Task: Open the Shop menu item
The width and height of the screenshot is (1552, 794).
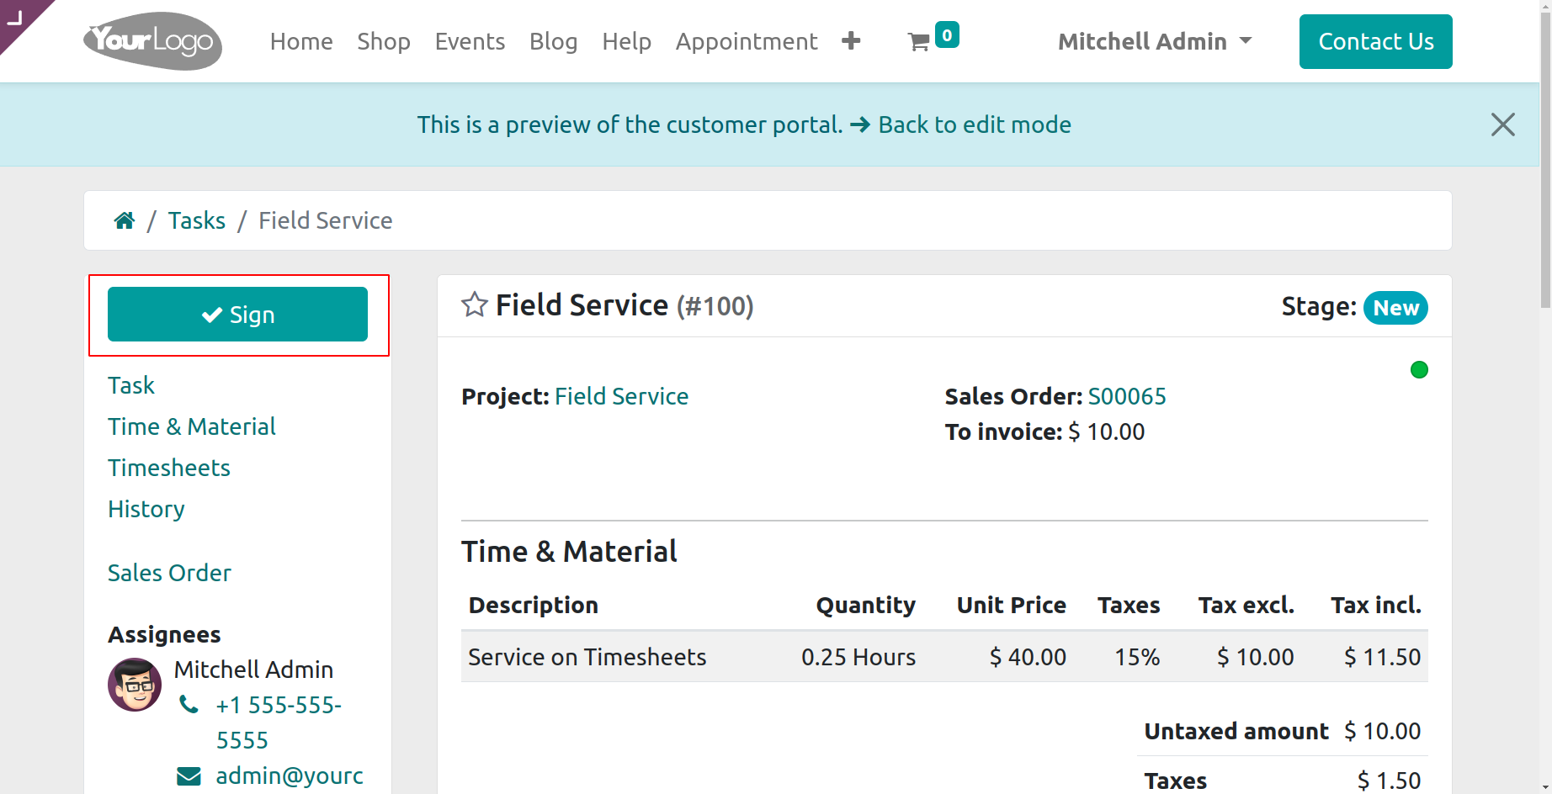Action: click(383, 41)
